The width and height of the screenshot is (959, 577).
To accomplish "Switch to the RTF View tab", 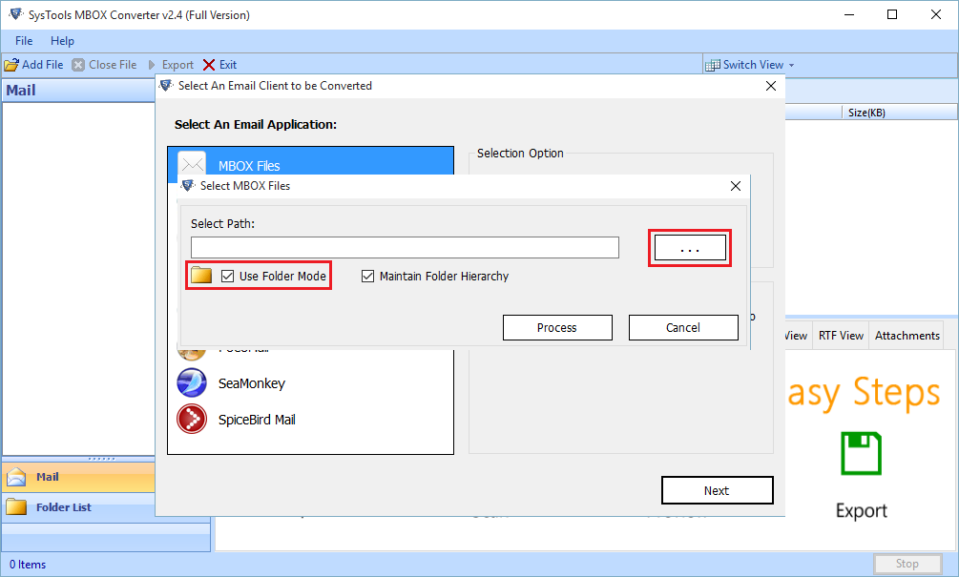I will [x=841, y=336].
